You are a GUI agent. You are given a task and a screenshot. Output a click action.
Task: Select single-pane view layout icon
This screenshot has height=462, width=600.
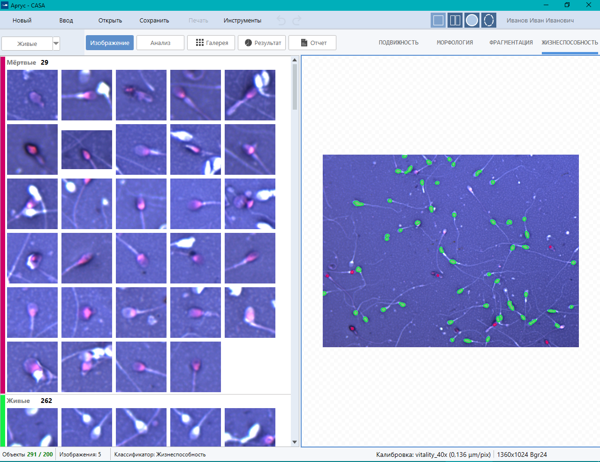point(438,21)
